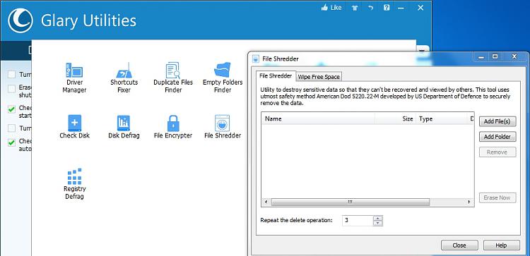Launch the File Encrypter tool

point(173,127)
